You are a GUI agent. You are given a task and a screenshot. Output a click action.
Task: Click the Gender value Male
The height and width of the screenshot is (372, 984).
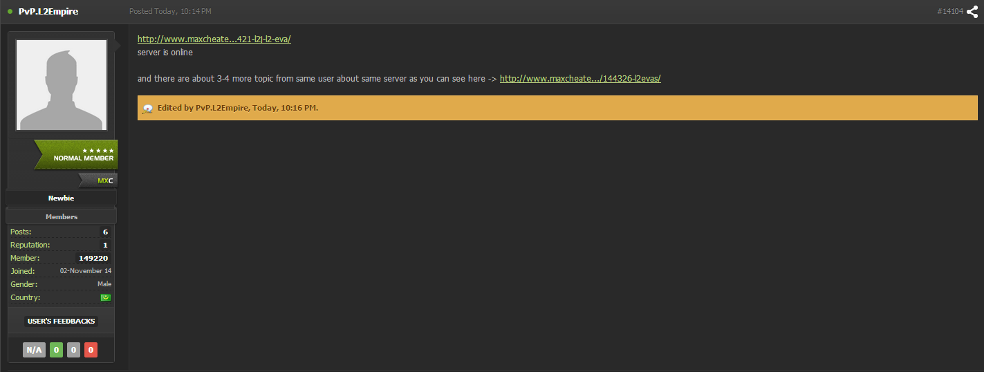[x=104, y=284]
